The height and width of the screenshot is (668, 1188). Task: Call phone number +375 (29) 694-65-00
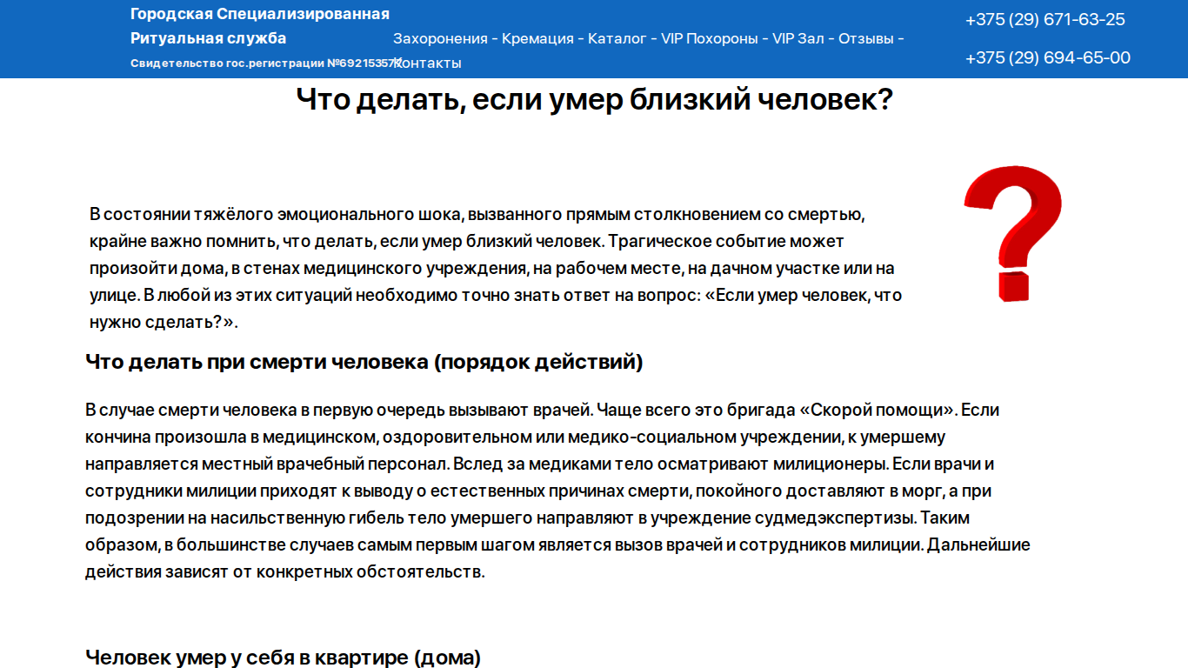click(x=1048, y=58)
